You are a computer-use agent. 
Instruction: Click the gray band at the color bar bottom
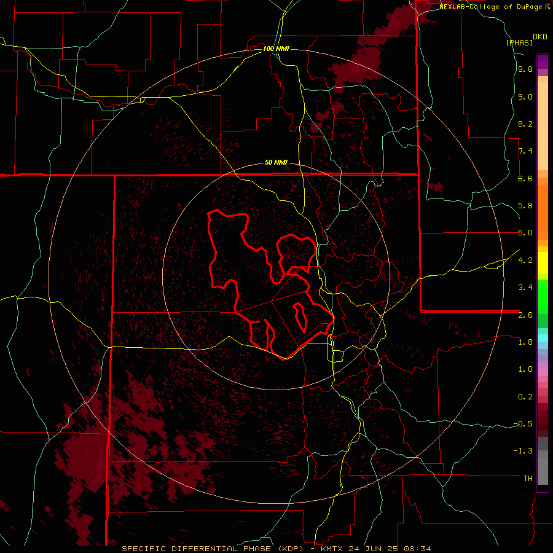[x=543, y=466]
